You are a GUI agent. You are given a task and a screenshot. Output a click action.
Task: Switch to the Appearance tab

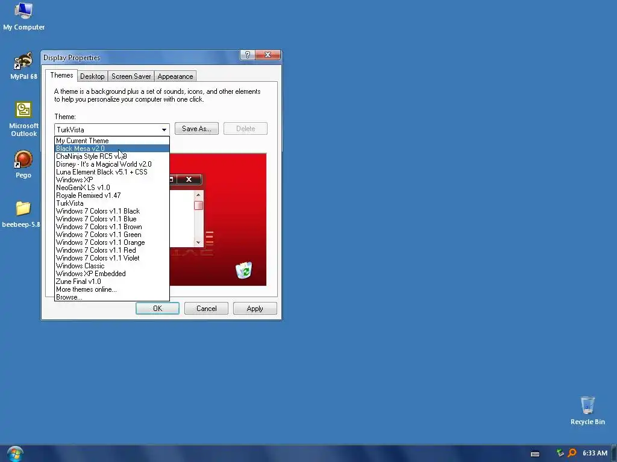[175, 76]
